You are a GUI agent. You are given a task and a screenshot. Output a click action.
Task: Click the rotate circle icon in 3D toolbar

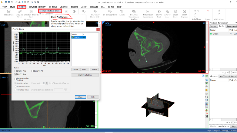tap(207, 97)
